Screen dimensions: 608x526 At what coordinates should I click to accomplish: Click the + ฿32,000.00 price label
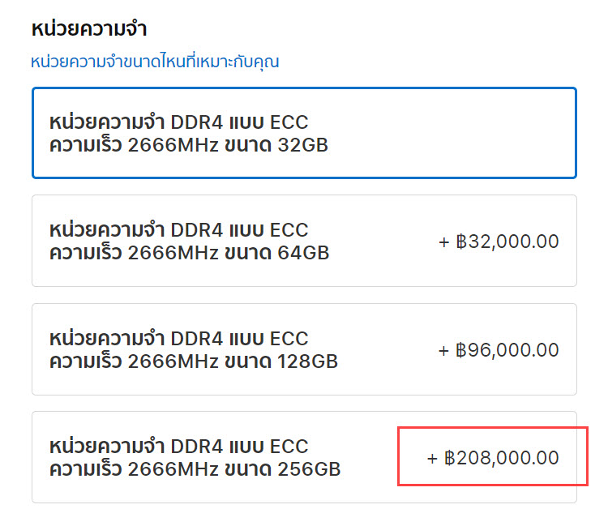[499, 242]
